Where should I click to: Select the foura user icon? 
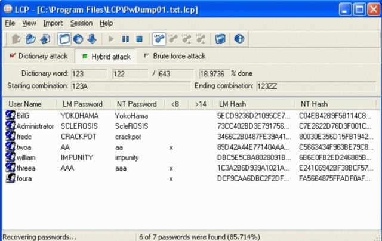click(x=10, y=178)
